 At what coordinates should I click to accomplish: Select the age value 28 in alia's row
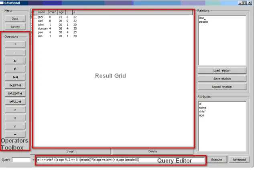tap(60, 36)
